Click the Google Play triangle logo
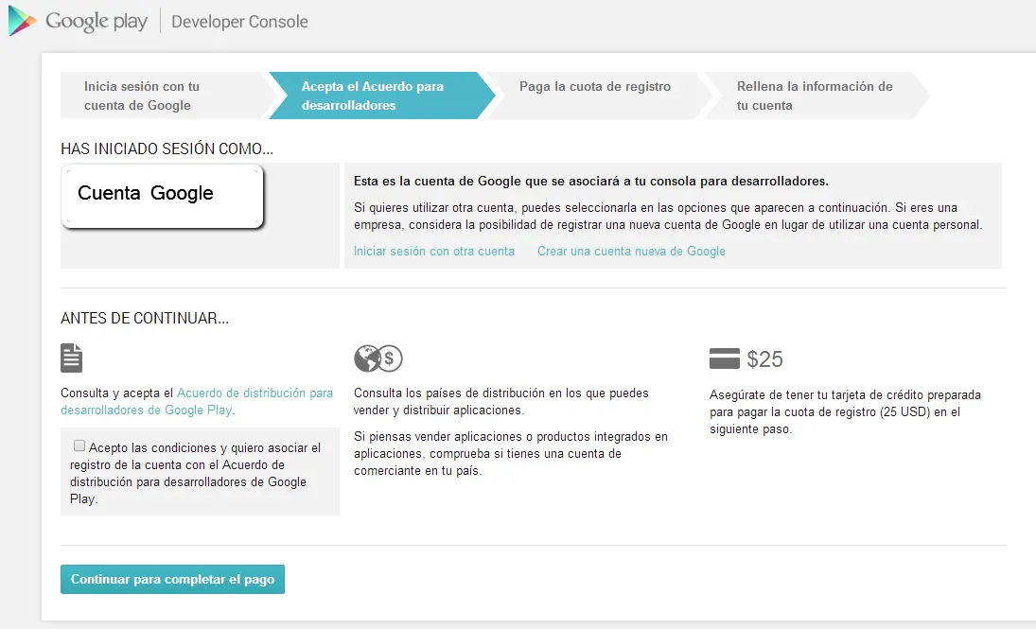The width and height of the screenshot is (1036, 629). tap(22, 21)
